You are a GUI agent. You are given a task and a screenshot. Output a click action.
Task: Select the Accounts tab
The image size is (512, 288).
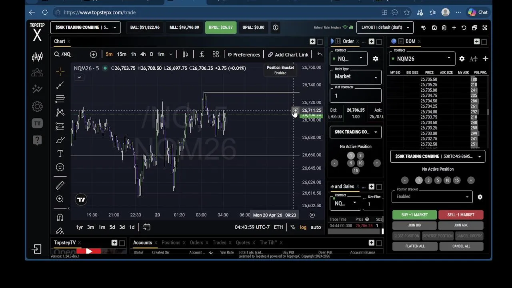[142, 243]
